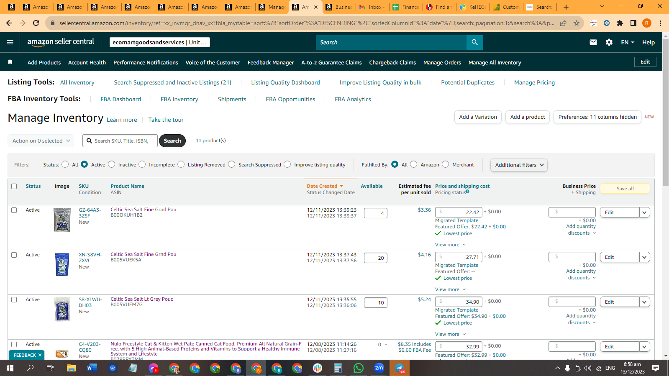
Task: Open the FBA Dashboard link
Action: click(x=120, y=99)
